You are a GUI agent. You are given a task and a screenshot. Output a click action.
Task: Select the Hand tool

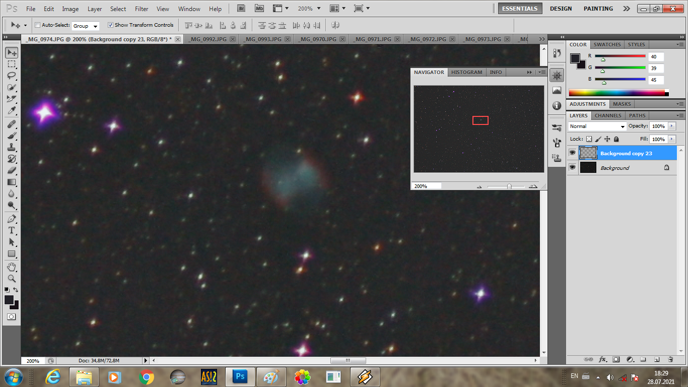pos(12,267)
